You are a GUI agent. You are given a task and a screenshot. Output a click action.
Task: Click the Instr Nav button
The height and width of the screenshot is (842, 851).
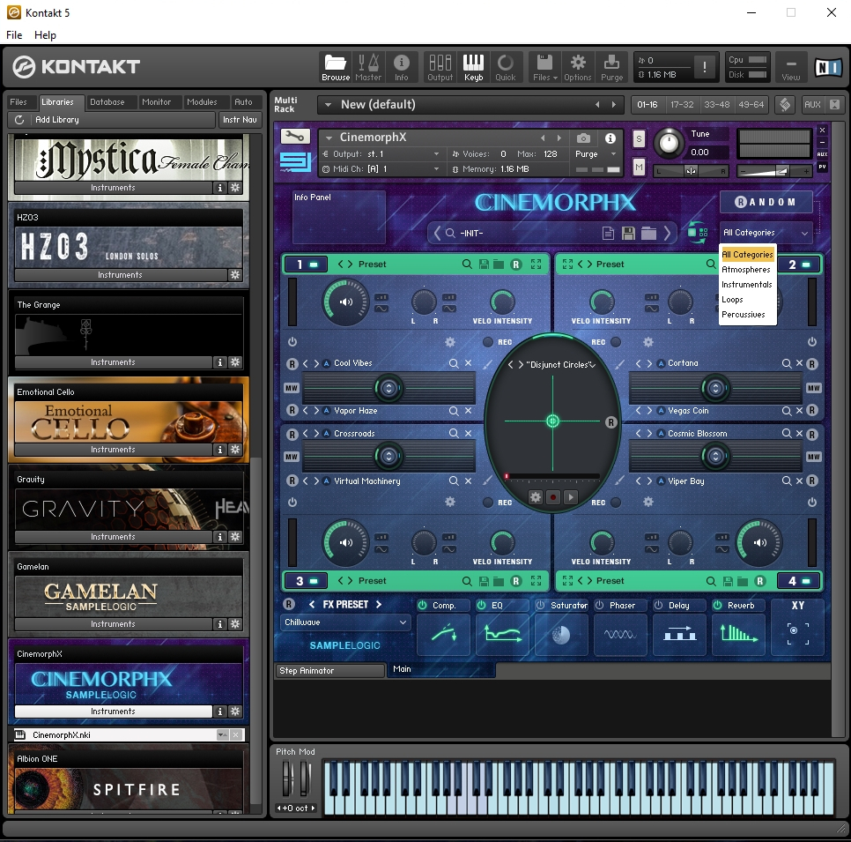point(240,120)
